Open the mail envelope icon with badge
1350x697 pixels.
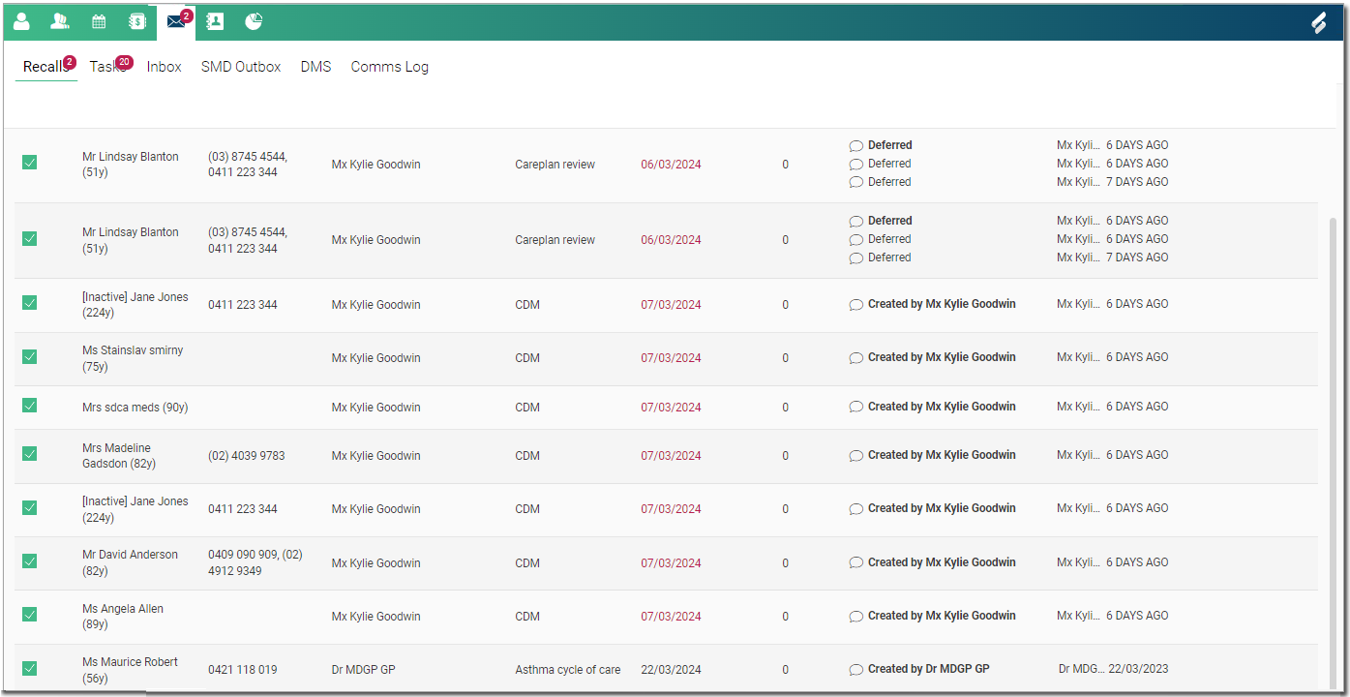coord(176,21)
